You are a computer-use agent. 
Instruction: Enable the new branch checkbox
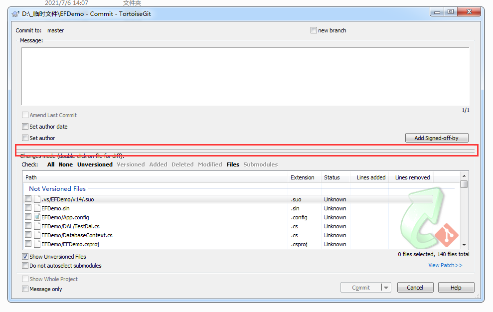(314, 30)
